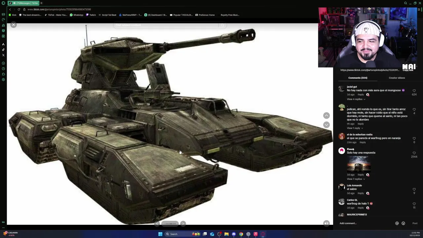Open Luis Armando's username
Viewport: 423px width, 238px height.
[x=354, y=185]
